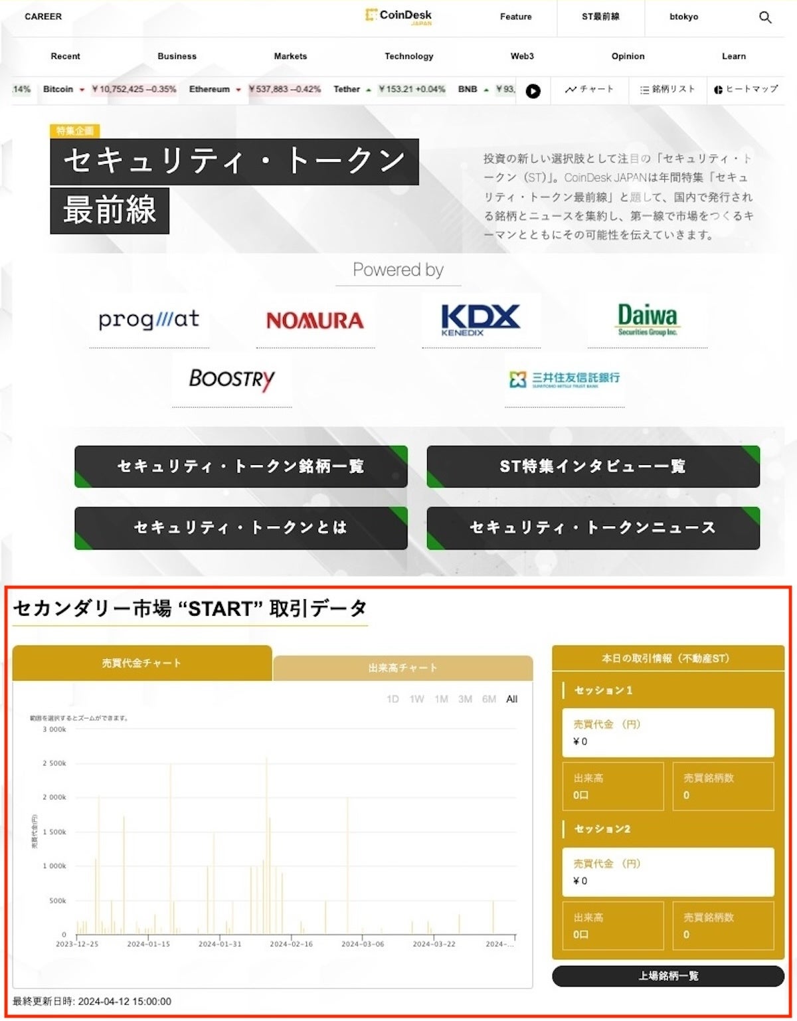Select the 1D chart range
This screenshot has height=1021, width=797.
tap(393, 699)
